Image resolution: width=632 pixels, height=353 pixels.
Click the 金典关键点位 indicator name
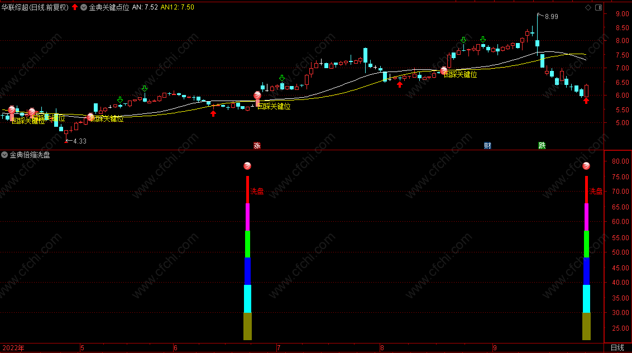(109, 7)
